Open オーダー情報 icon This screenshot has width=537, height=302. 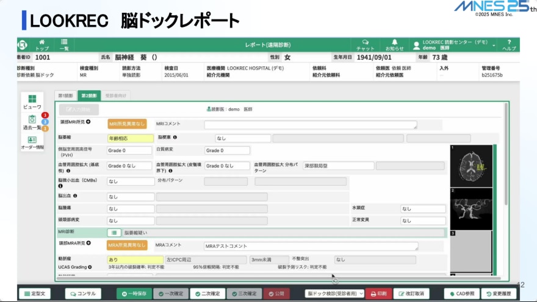pos(32,142)
